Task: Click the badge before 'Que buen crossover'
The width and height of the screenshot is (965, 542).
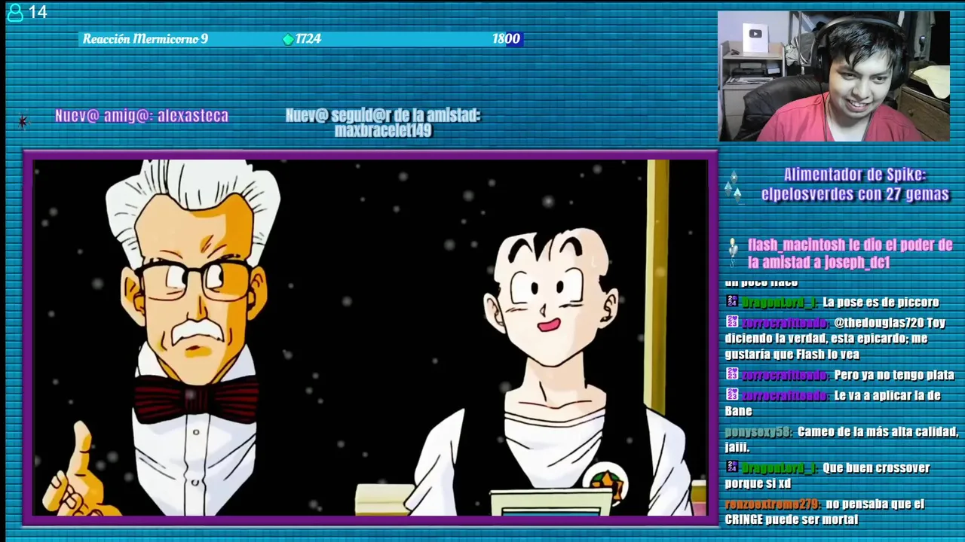Action: (731, 467)
